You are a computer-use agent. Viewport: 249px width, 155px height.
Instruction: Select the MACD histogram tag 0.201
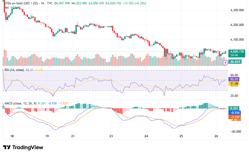pos(234,108)
